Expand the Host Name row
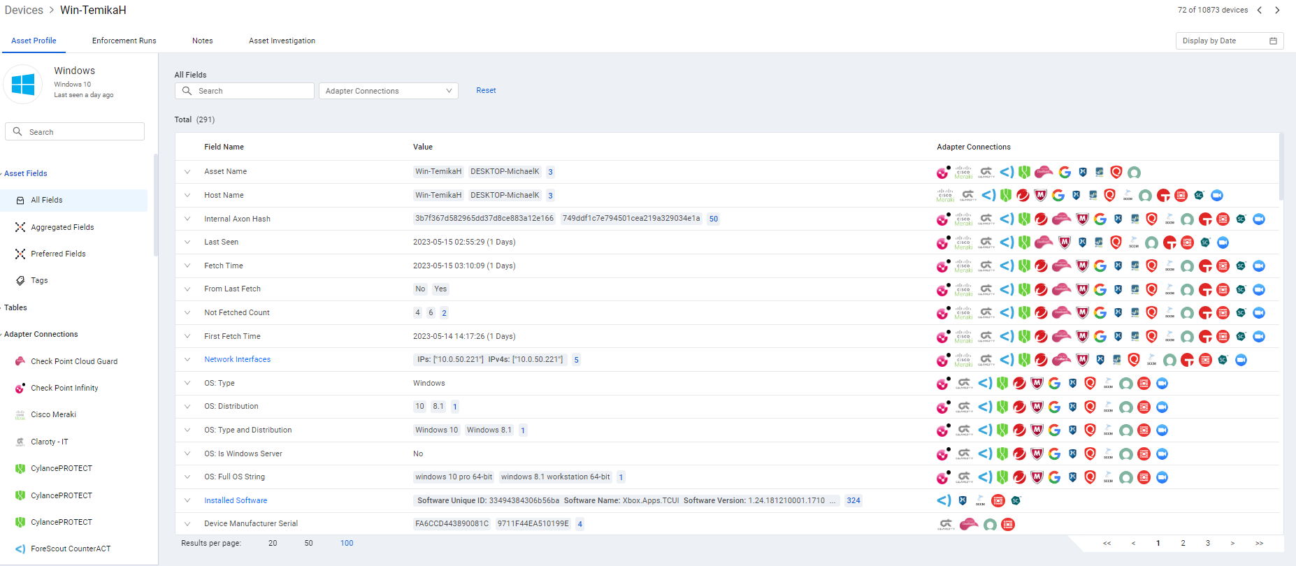This screenshot has width=1296, height=566. (187, 195)
